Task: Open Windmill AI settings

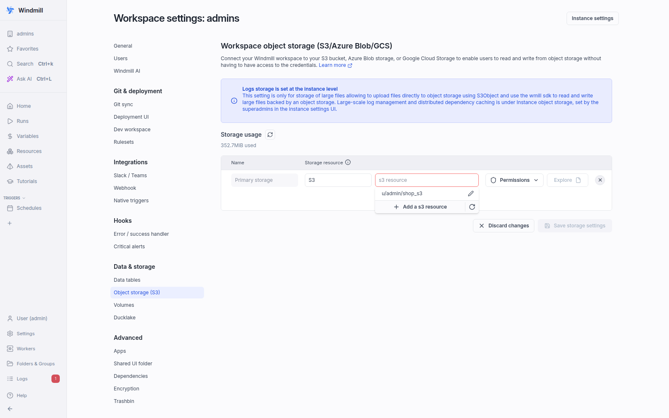Action: pyautogui.click(x=127, y=71)
